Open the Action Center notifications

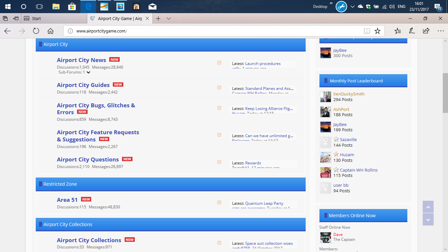(x=438, y=7)
